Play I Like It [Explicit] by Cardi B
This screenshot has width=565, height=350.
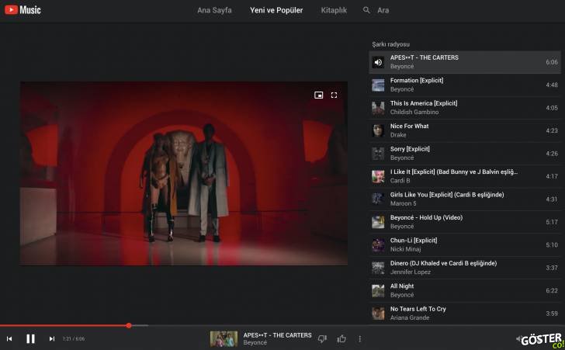click(x=464, y=176)
